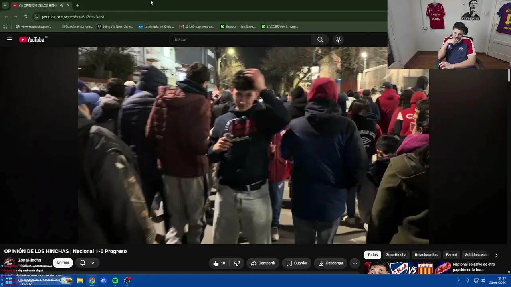
Task: Mute the tab via speaker icon
Action: pos(61,5)
